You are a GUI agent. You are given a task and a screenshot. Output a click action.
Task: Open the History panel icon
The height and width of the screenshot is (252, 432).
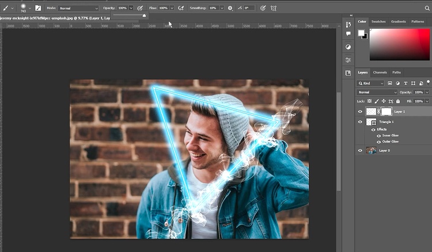[348, 24]
